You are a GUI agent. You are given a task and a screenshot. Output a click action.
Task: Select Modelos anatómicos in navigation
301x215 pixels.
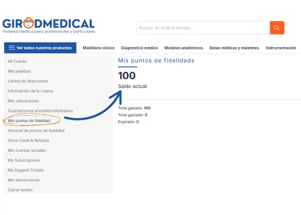point(184,48)
